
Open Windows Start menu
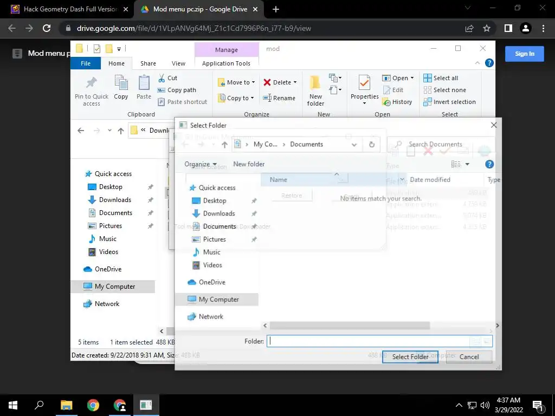13,405
